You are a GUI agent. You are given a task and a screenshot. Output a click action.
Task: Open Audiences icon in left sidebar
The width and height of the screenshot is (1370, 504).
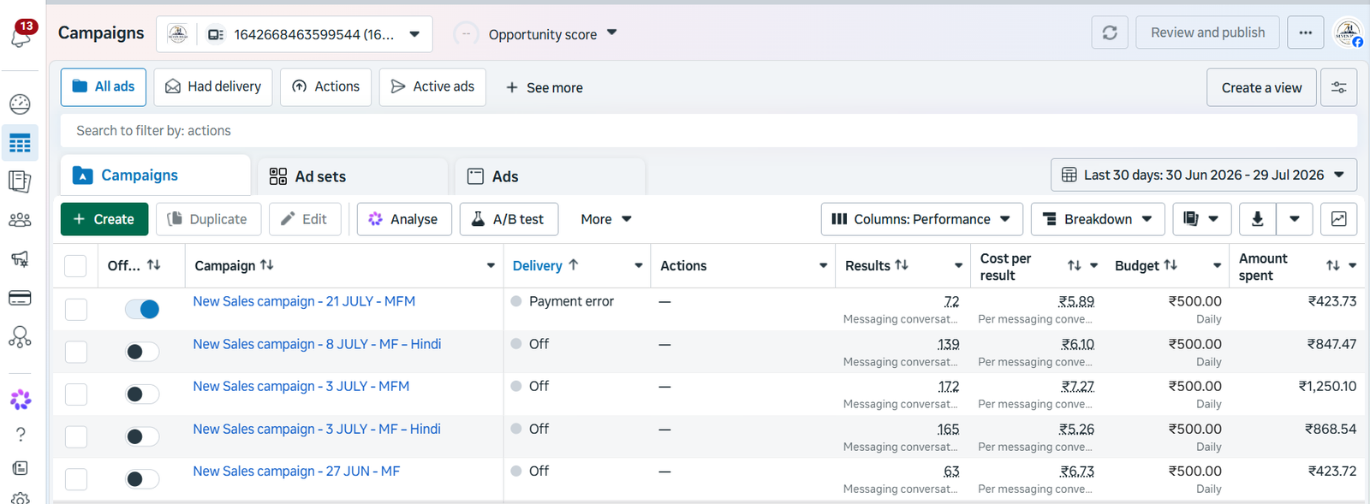pos(20,220)
